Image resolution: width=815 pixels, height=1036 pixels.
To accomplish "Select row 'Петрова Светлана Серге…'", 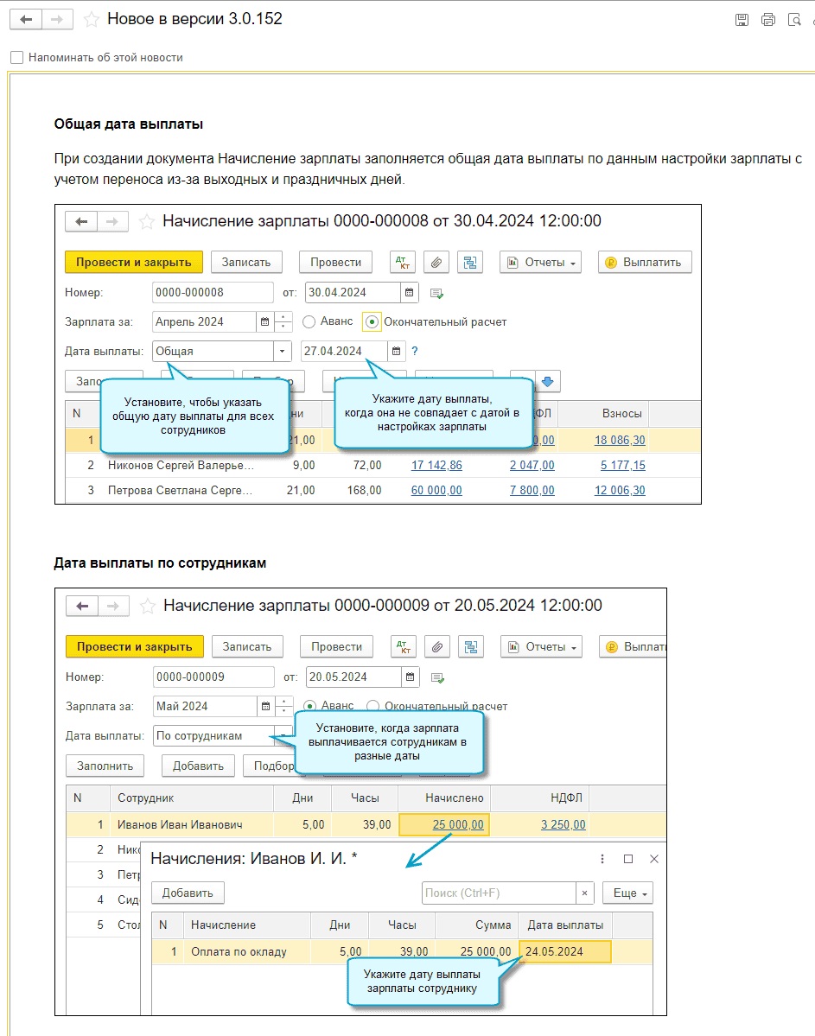I will pyautogui.click(x=383, y=490).
